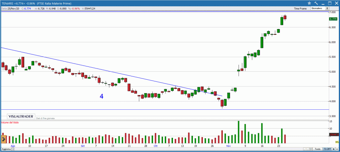The image size is (340, 152).
Task: Click the 6.000 price axis label
Action: click(333, 42)
